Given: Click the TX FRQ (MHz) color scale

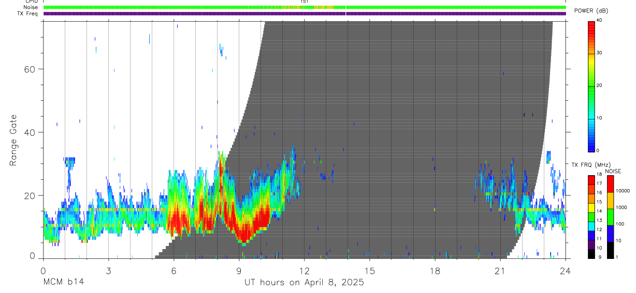Looking at the screenshot, I should 591,217.
